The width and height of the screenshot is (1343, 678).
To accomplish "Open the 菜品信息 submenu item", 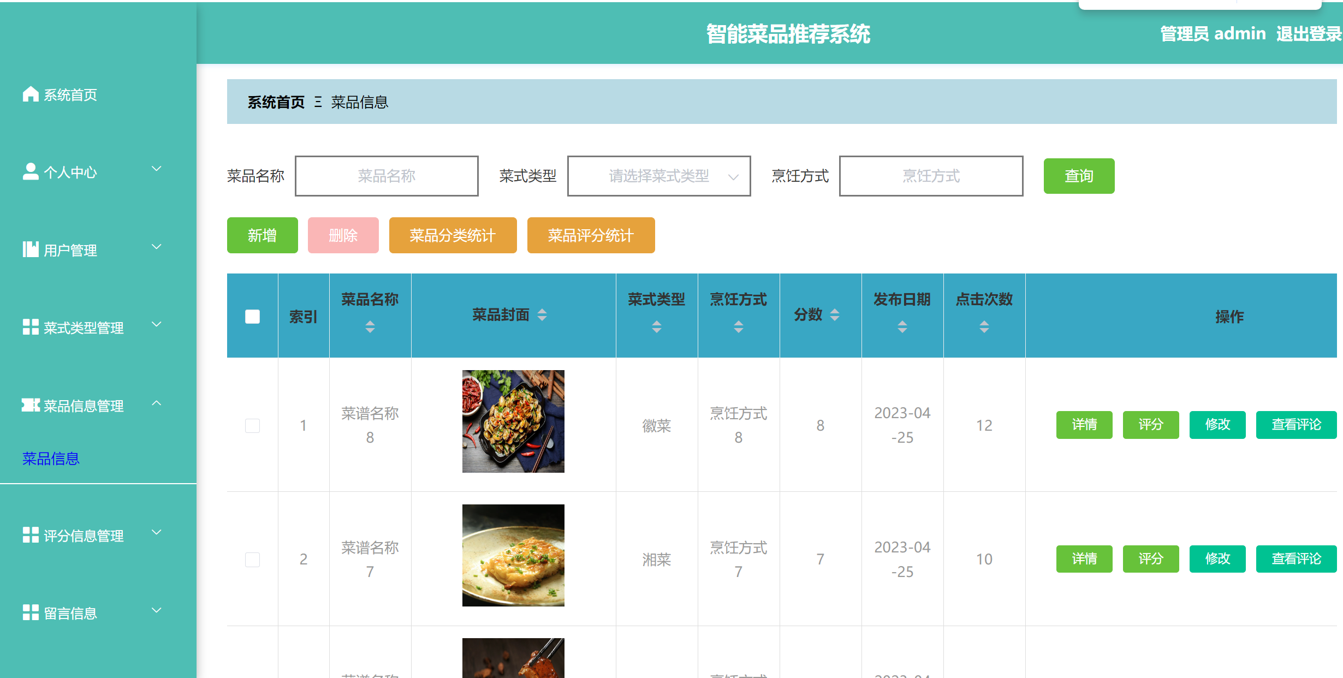I will click(x=50, y=459).
